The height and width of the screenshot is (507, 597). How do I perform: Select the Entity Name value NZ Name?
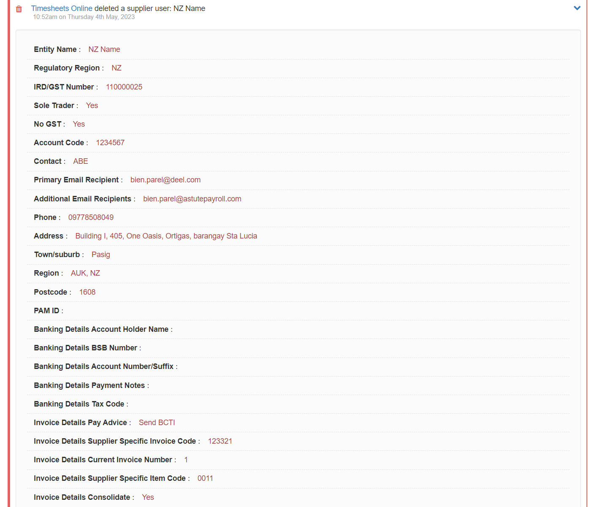click(x=104, y=49)
